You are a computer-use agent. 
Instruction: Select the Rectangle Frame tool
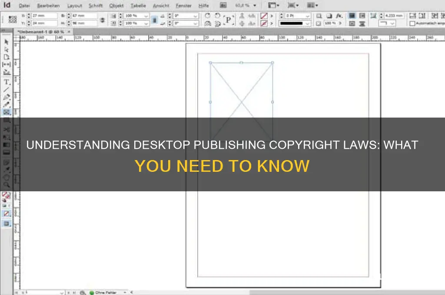pyautogui.click(x=6, y=112)
